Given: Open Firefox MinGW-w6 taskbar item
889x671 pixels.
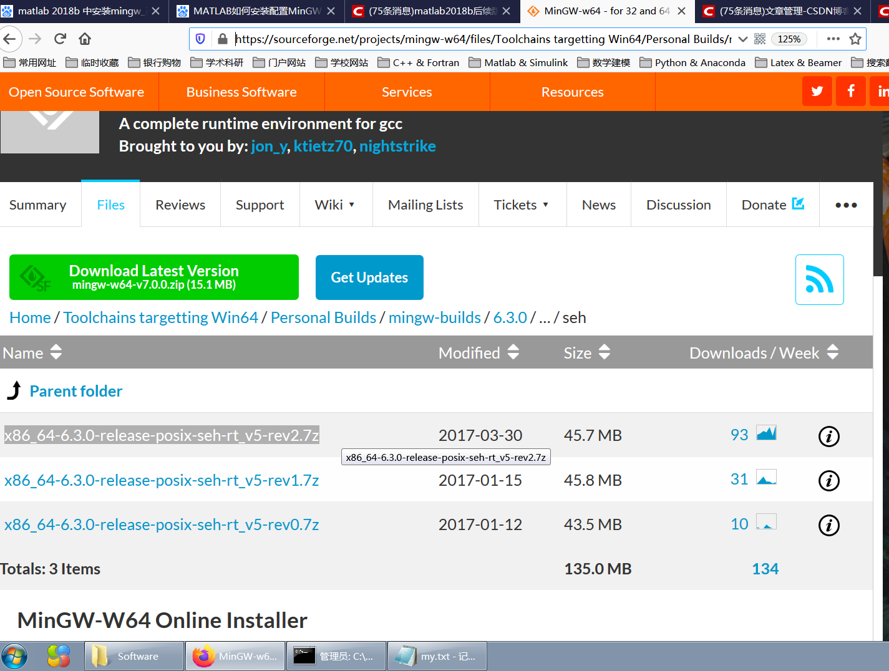Looking at the screenshot, I should (235, 656).
